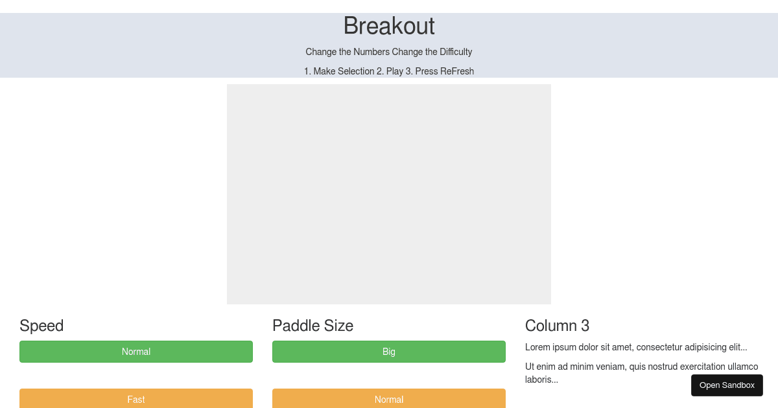Click the difficulty instruction text

coord(389,52)
